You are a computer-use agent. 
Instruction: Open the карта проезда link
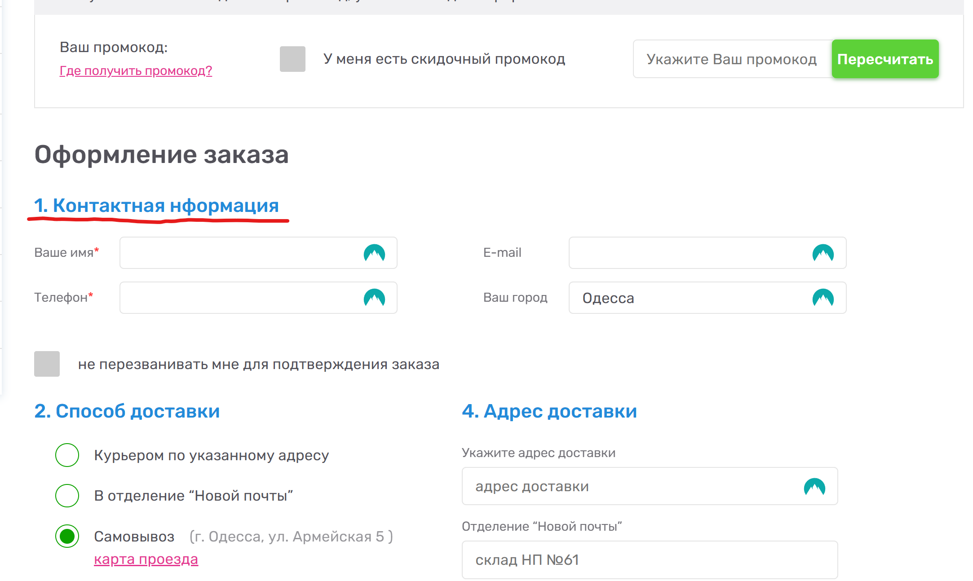(146, 559)
